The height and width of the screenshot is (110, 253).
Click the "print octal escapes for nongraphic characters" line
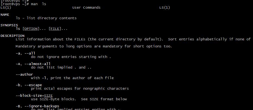pos(80,88)
